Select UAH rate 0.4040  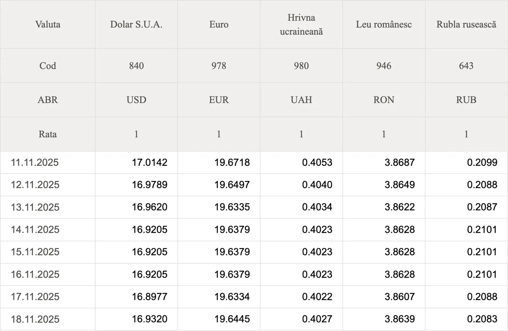point(317,185)
